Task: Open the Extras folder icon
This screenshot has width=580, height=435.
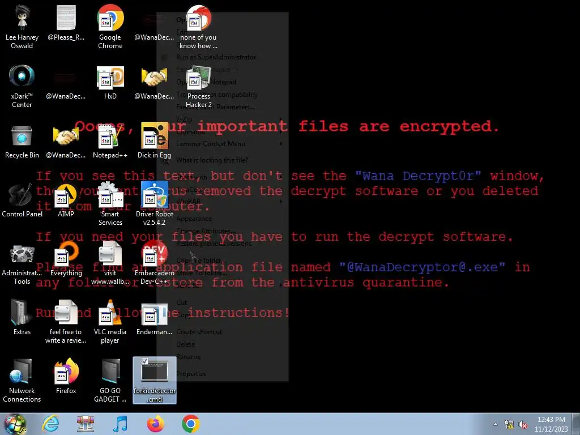Action: tap(22, 318)
